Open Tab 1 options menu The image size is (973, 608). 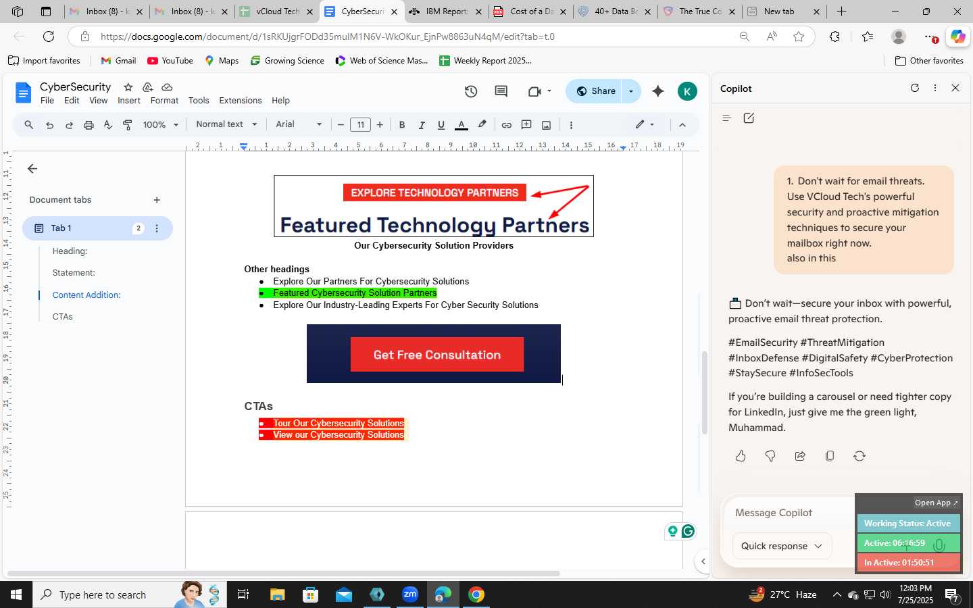(157, 228)
